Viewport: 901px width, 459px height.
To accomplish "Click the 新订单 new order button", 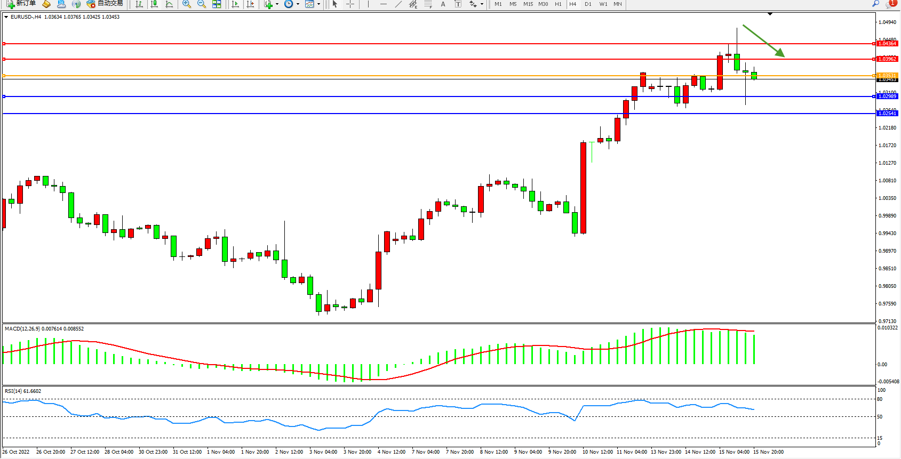I will point(21,4).
